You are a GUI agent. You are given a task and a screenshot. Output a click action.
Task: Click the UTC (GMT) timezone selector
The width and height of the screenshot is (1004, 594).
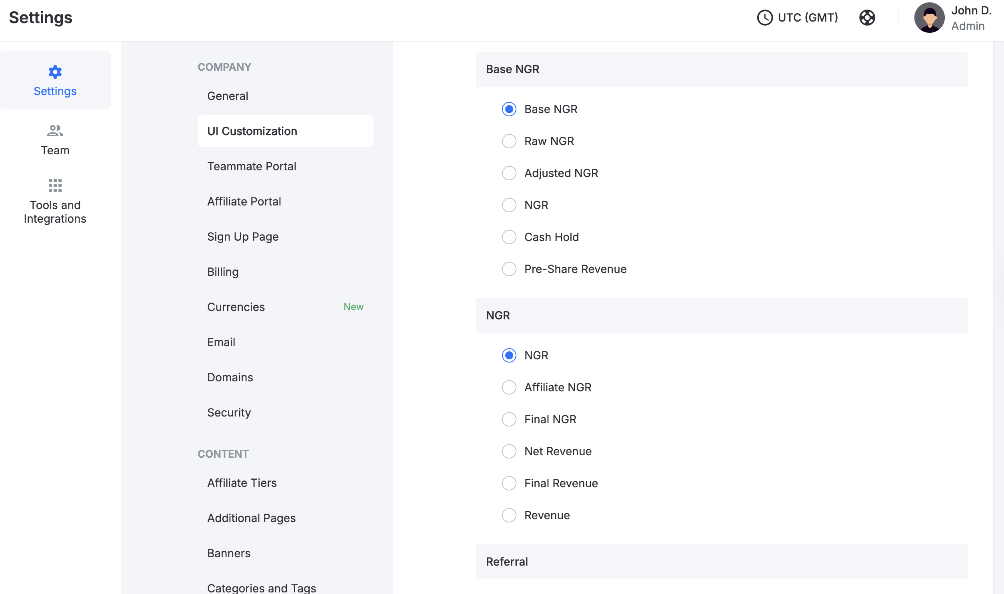797,18
